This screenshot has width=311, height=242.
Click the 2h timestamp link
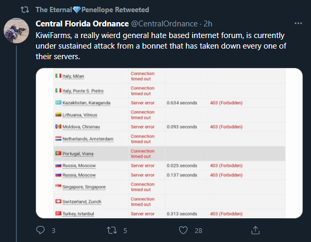[x=208, y=24]
